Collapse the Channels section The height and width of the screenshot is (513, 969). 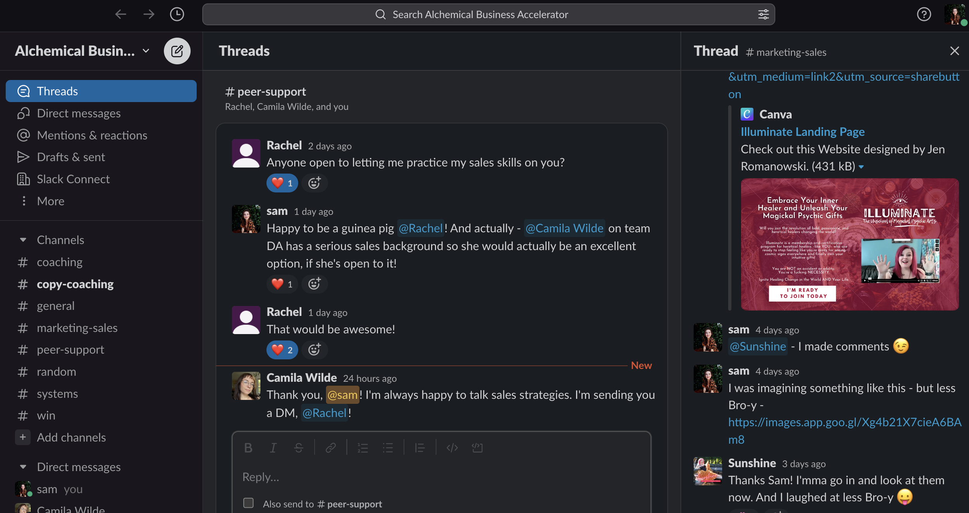(23, 240)
